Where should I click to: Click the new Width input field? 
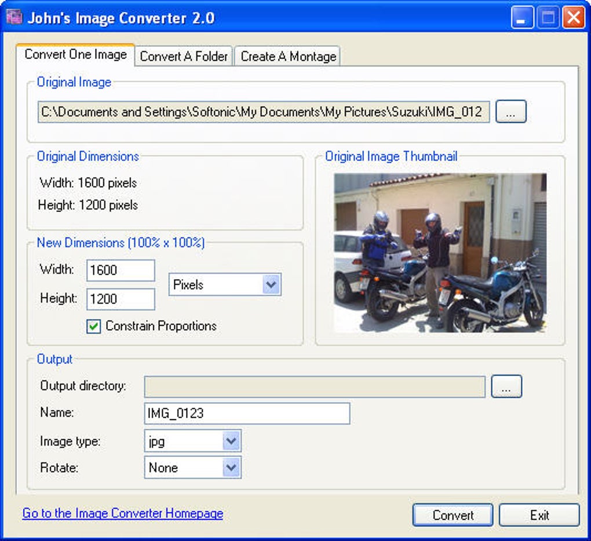tap(121, 270)
